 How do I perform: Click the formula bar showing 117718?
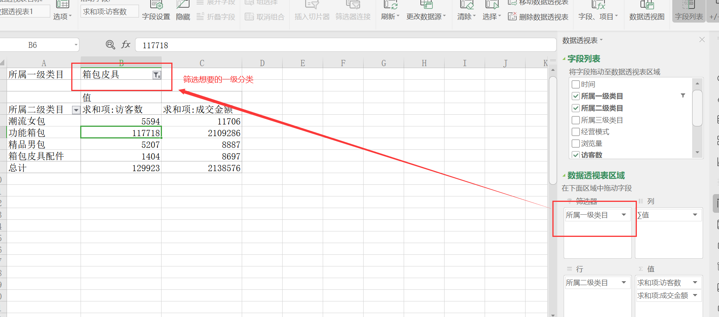point(345,45)
